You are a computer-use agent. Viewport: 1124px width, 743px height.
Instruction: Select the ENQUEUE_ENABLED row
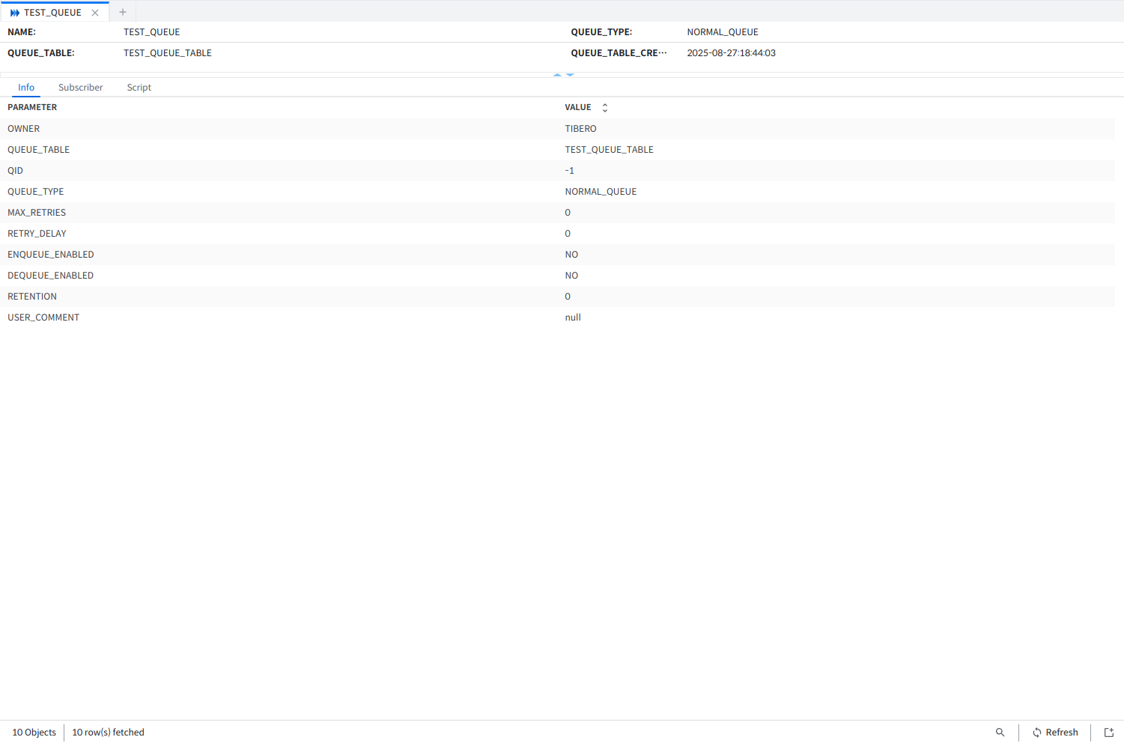(x=51, y=255)
